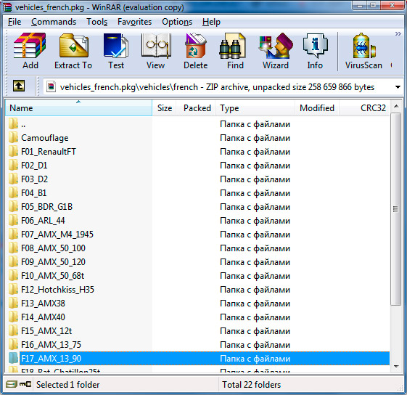This screenshot has height=395, width=407.
Task: Select the F10_AMX_50_68t folder
Action: [197, 276]
